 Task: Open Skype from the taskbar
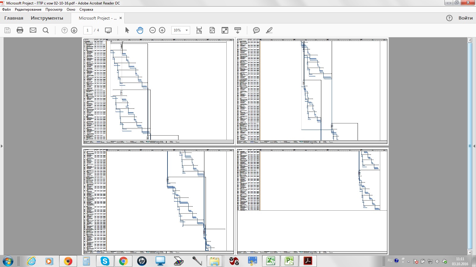click(105, 261)
